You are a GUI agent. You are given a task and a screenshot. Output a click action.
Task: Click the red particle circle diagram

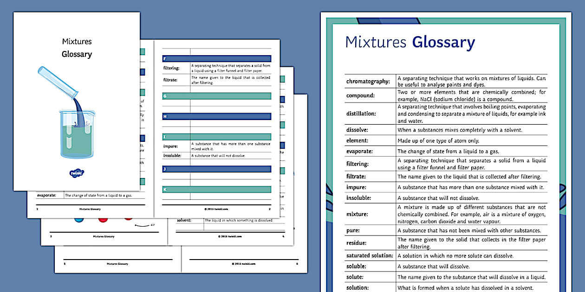tap(103, 220)
